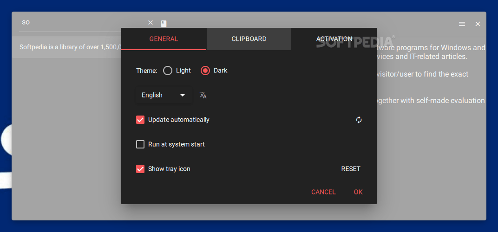The height and width of the screenshot is (232, 498).
Task: Uncheck Update automatically checkbox
Action: pyautogui.click(x=140, y=120)
